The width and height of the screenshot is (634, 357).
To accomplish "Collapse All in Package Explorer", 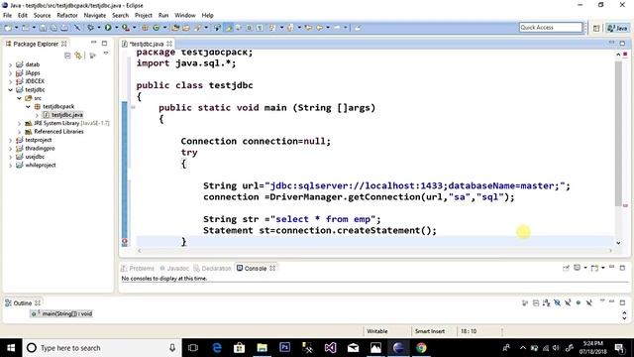I will point(67,56).
